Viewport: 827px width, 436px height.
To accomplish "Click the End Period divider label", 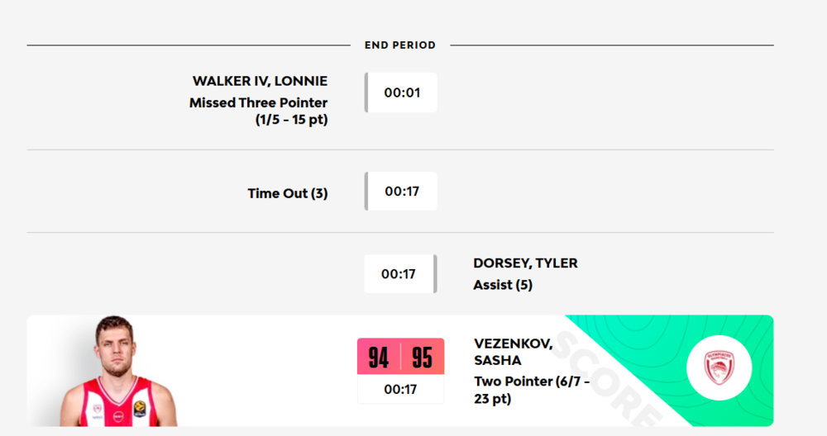I will (x=400, y=45).
